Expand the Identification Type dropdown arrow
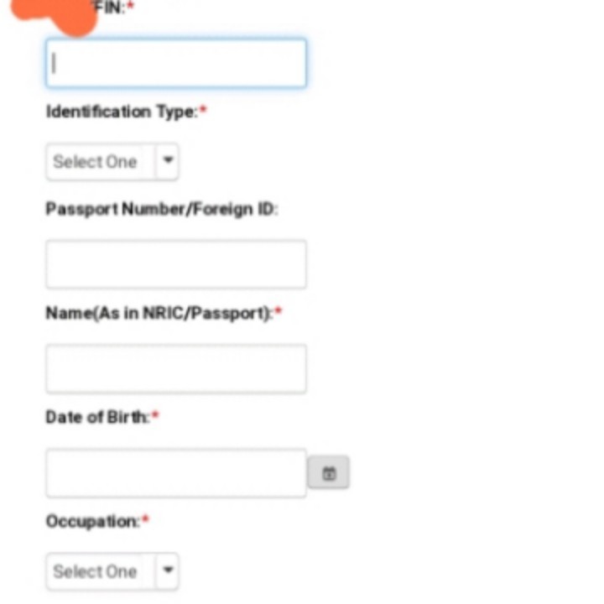The image size is (604, 604). coord(168,161)
